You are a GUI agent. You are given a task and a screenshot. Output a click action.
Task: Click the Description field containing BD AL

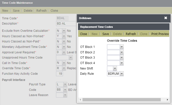(66, 24)
